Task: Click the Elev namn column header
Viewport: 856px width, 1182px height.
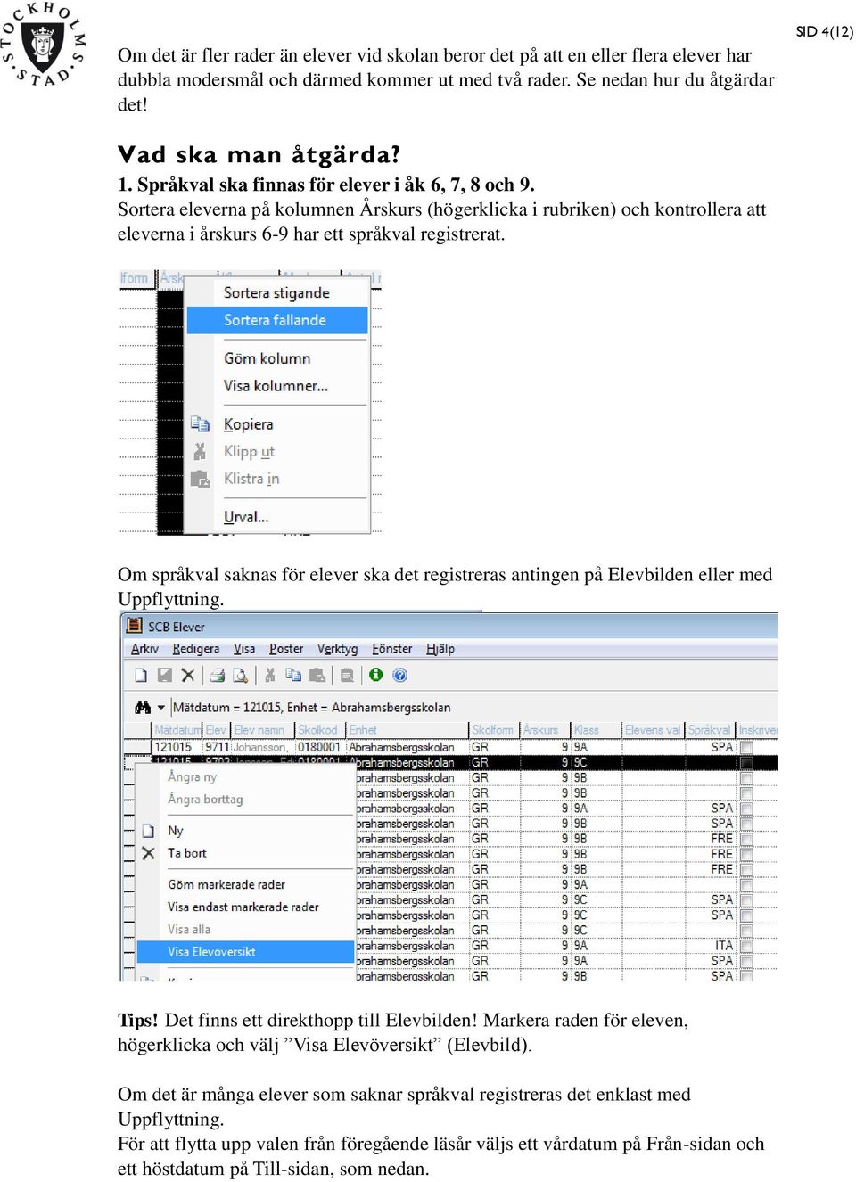Action: 263,730
